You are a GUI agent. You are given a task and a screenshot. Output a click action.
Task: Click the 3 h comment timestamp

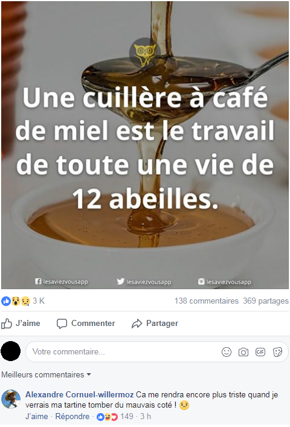click(x=146, y=417)
